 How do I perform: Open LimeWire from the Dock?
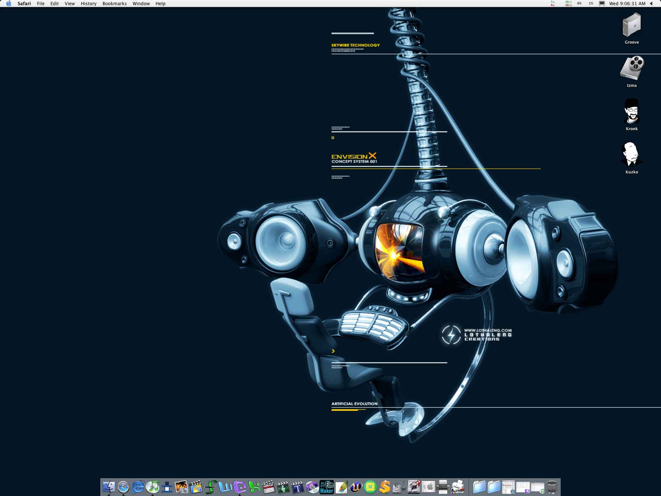pos(370,487)
